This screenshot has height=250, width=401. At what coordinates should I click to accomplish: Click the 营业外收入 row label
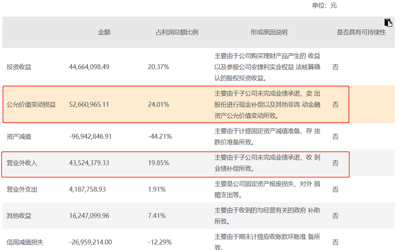point(22,163)
